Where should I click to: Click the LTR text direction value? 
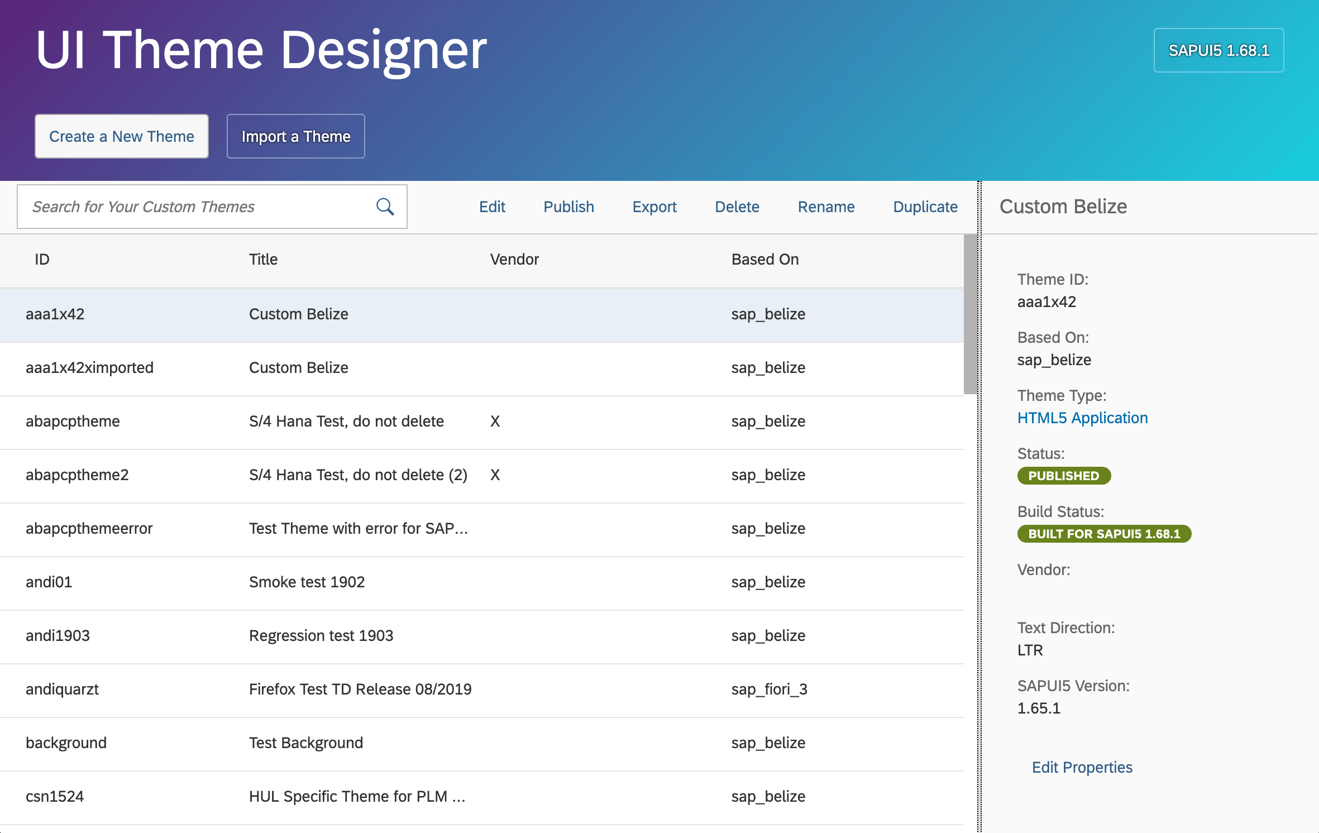coord(1030,650)
